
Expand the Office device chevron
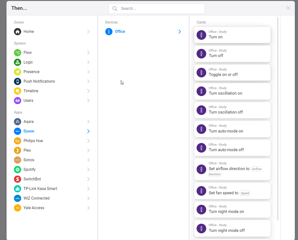[180, 32]
